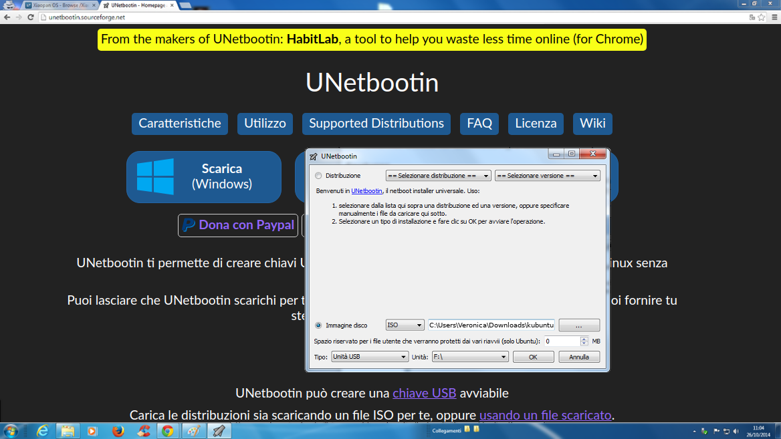Image resolution: width=781 pixels, height=439 pixels.
Task: Open the ISO image type dropdown
Action: [x=405, y=325]
